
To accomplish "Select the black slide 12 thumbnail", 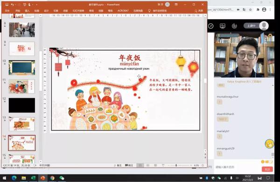I will pyautogui.click(x=22, y=105).
